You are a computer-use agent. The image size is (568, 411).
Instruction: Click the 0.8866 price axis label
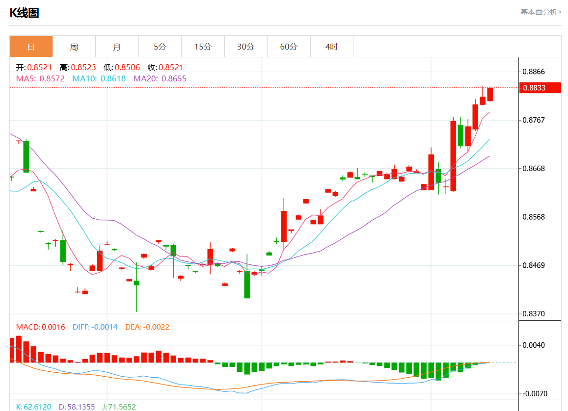(x=534, y=72)
